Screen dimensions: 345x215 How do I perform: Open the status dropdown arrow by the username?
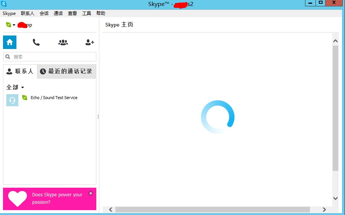pyautogui.click(x=14, y=25)
